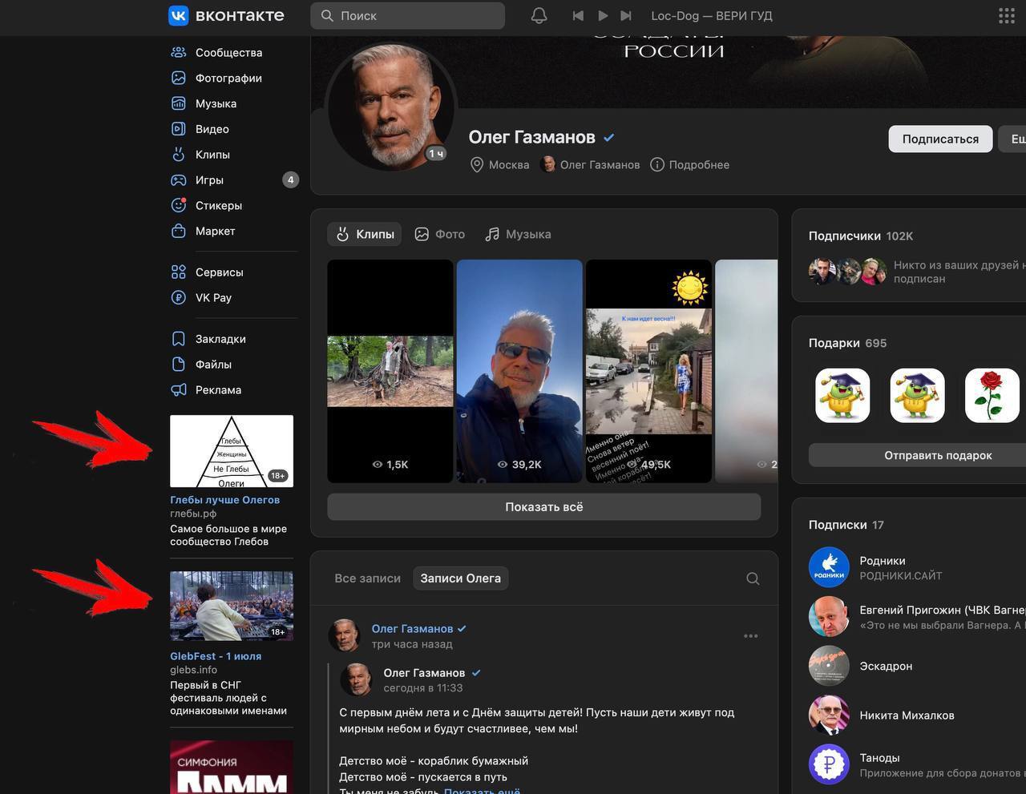Skip to next track in header player
The image size is (1026, 794).
point(626,15)
